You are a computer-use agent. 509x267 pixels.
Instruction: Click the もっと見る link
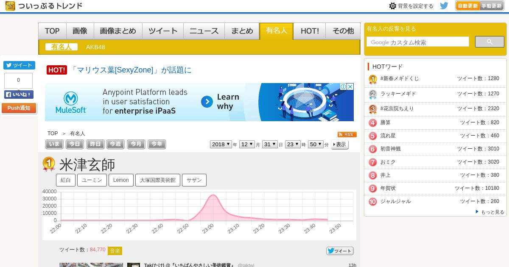tap(492, 212)
